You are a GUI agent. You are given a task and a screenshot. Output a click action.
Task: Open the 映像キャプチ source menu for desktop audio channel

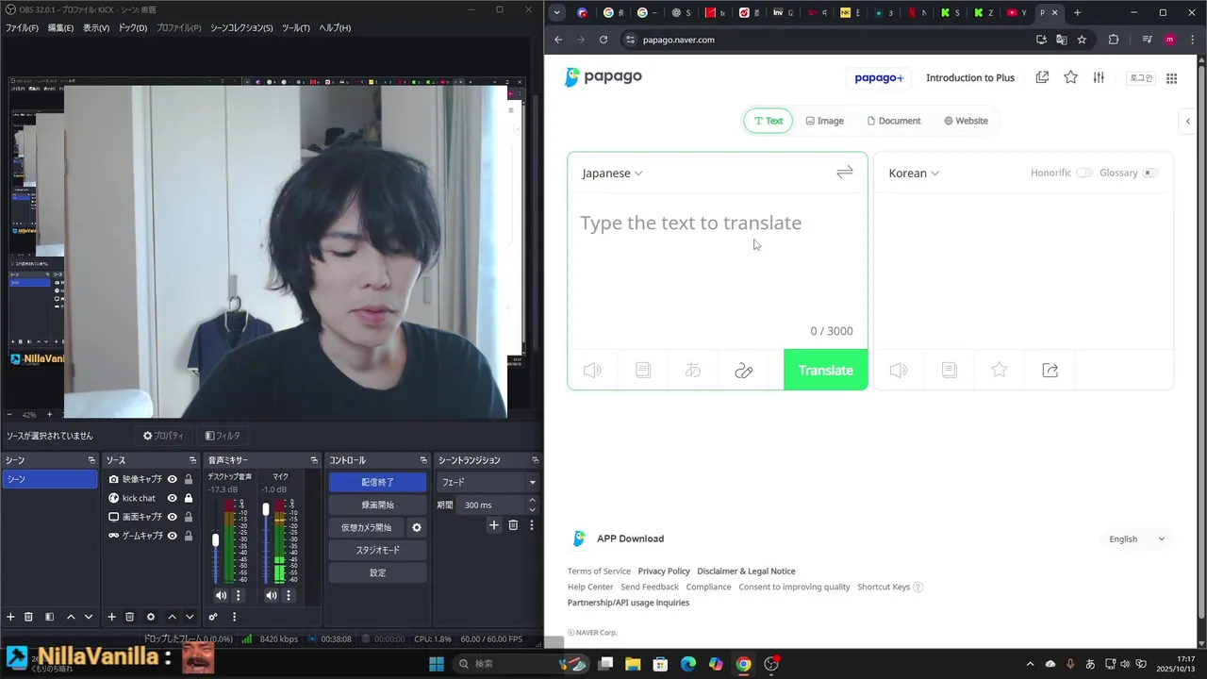pyautogui.click(x=238, y=595)
